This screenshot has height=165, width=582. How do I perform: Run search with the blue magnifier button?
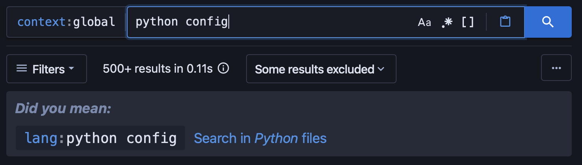548,22
